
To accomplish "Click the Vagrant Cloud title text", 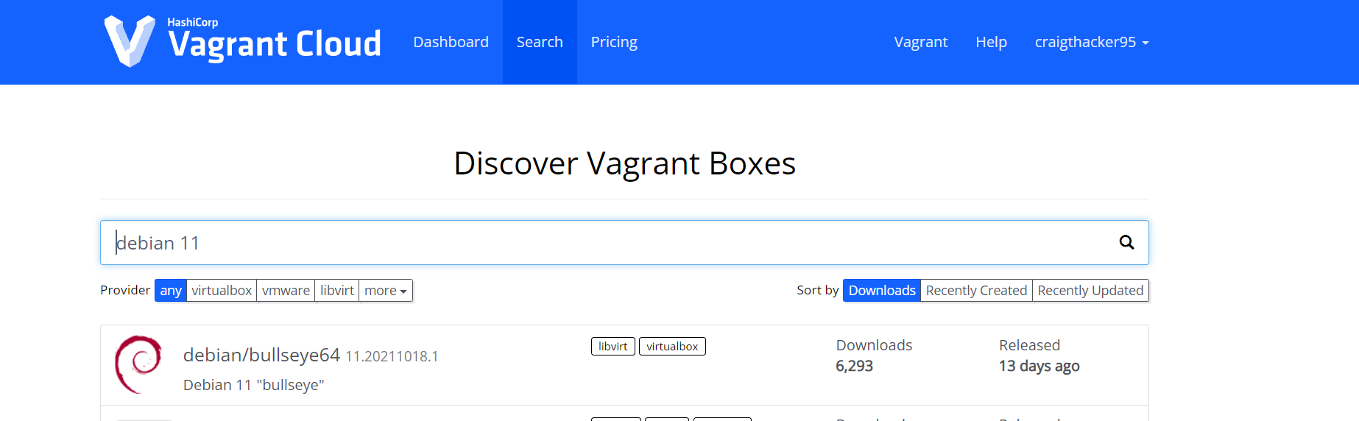I will [275, 44].
